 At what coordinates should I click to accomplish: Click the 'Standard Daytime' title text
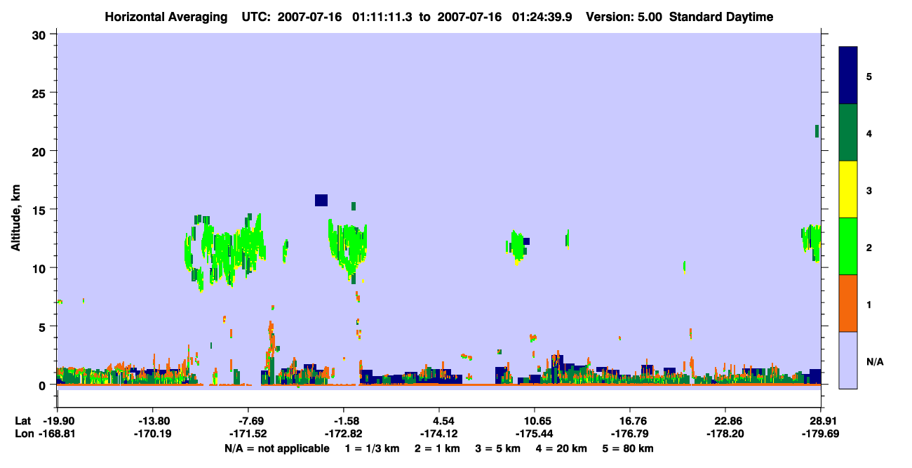(721, 17)
